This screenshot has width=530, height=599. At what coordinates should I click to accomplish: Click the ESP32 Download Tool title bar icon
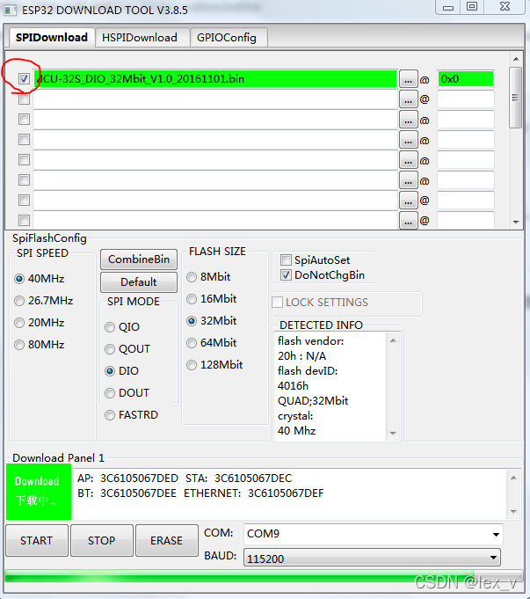point(10,10)
